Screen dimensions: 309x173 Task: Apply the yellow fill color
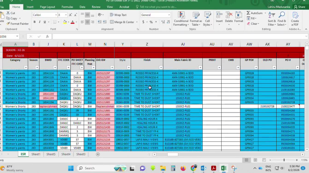65,22
